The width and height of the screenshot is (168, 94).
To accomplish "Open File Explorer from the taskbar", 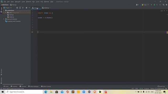I will (51, 92).
